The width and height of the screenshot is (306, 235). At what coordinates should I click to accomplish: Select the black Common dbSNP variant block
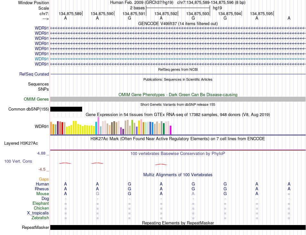tap(66, 109)
